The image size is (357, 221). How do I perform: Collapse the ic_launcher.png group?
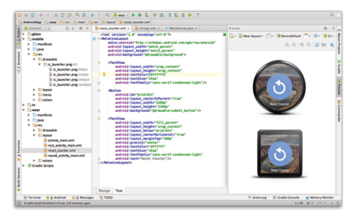coord(39,65)
